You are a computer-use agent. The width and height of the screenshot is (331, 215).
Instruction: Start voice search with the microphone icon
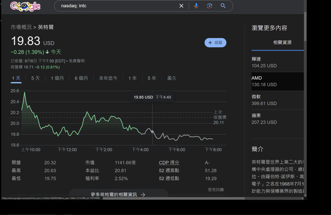(196, 6)
